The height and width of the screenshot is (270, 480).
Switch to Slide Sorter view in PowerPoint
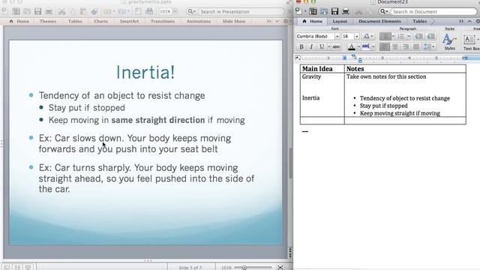point(17,268)
